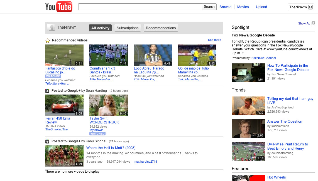Screen dimensions: 318x181
Task: Select the All activity tab
Action: click(x=101, y=28)
